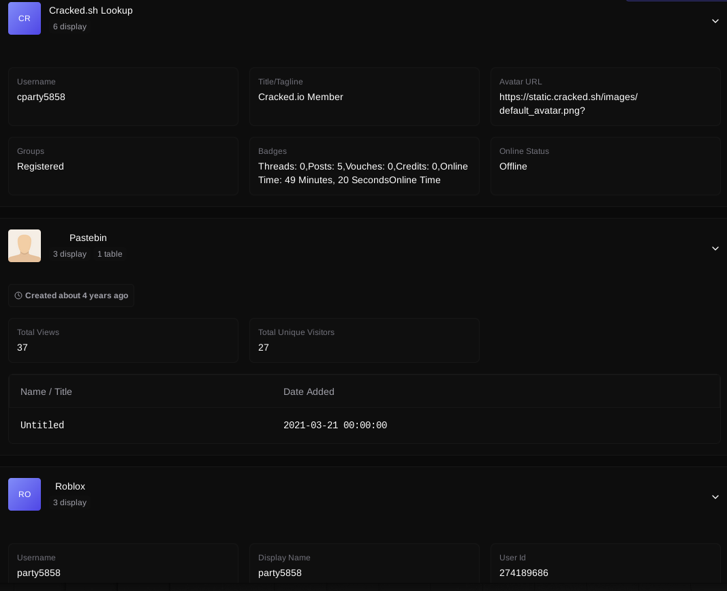This screenshot has height=591, width=727.
Task: Click the 'Date Added' column header
Action: [309, 392]
